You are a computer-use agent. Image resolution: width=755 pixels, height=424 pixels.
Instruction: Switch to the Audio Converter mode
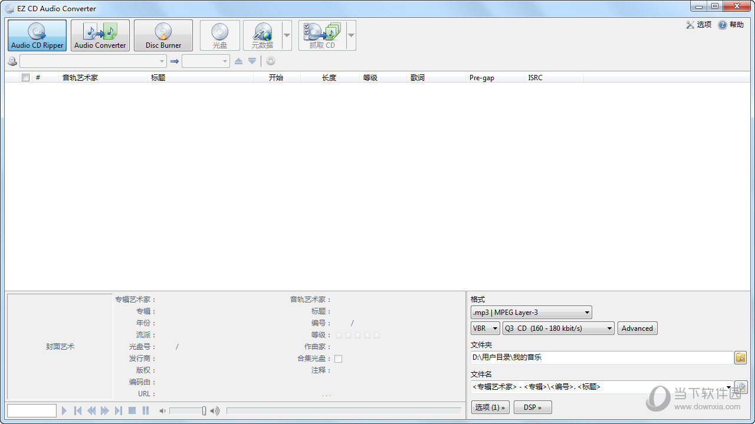click(x=100, y=35)
